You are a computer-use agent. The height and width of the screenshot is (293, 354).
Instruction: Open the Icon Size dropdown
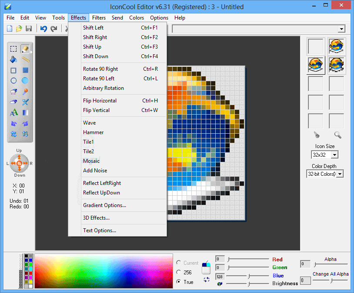tap(334, 155)
